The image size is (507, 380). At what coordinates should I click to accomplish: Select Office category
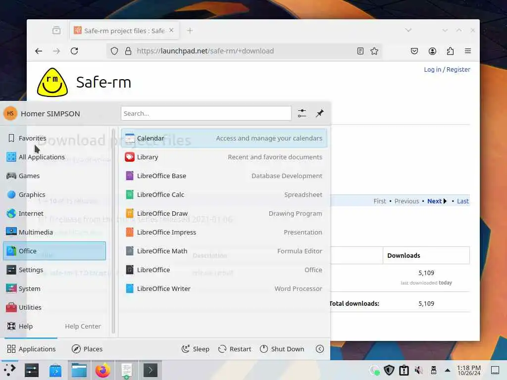pyautogui.click(x=54, y=251)
